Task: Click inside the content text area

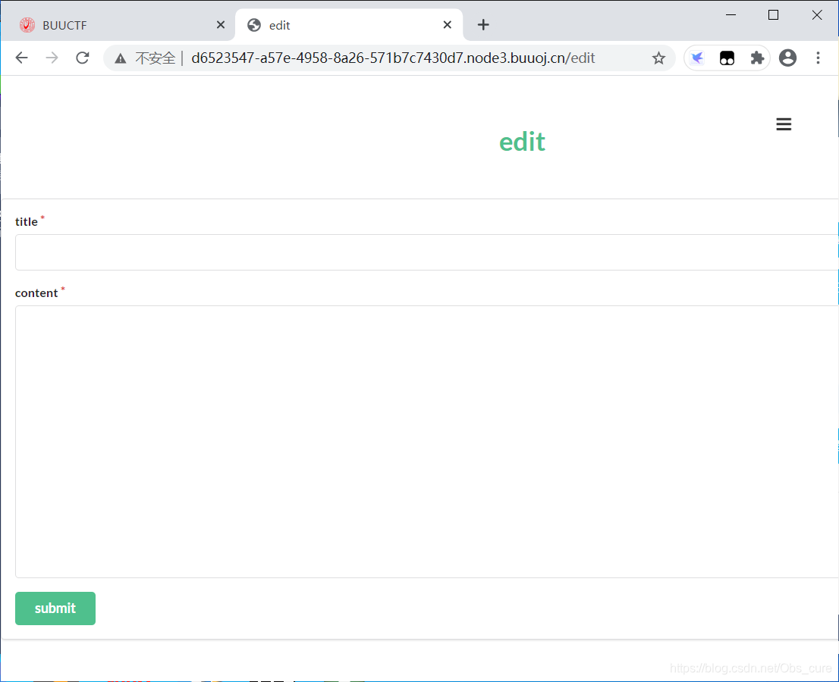Action: 425,441
